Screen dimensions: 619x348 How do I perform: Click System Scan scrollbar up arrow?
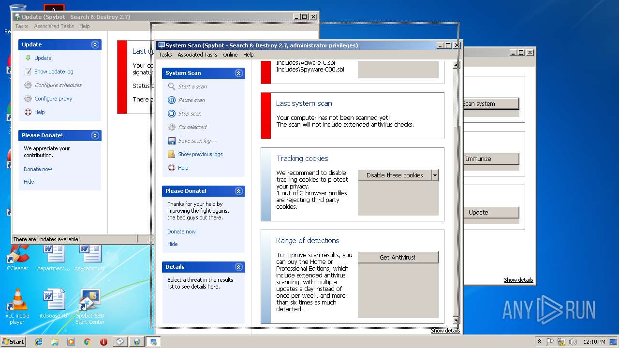pos(456,65)
